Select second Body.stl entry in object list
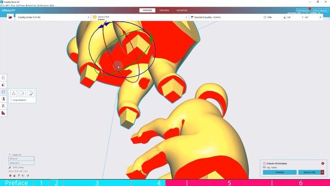This screenshot has width=330, height=186. click(x=21, y=163)
